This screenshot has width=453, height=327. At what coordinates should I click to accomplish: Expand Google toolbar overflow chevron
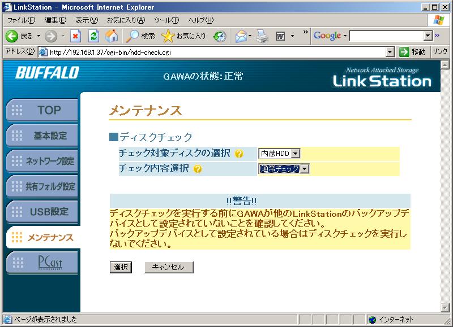(x=437, y=35)
